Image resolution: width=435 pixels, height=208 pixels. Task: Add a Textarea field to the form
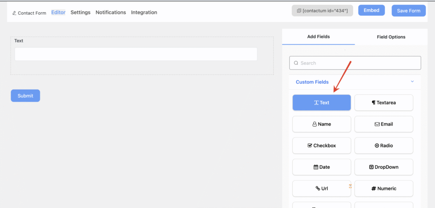click(x=384, y=103)
